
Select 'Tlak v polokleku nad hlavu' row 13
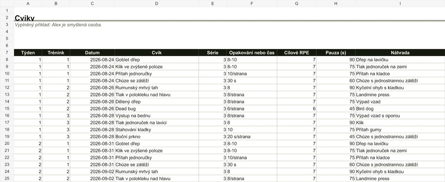(x=156, y=95)
